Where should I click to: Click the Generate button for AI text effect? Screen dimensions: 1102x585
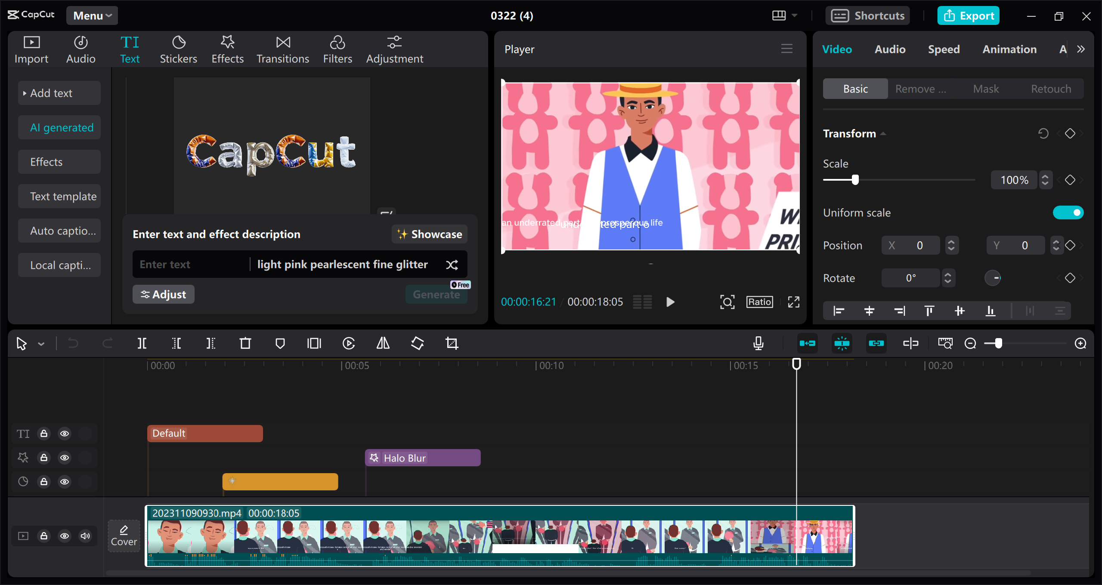click(435, 294)
